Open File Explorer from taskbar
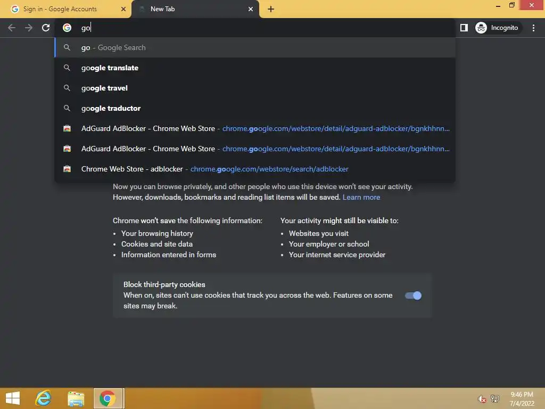545x409 pixels. (76, 398)
